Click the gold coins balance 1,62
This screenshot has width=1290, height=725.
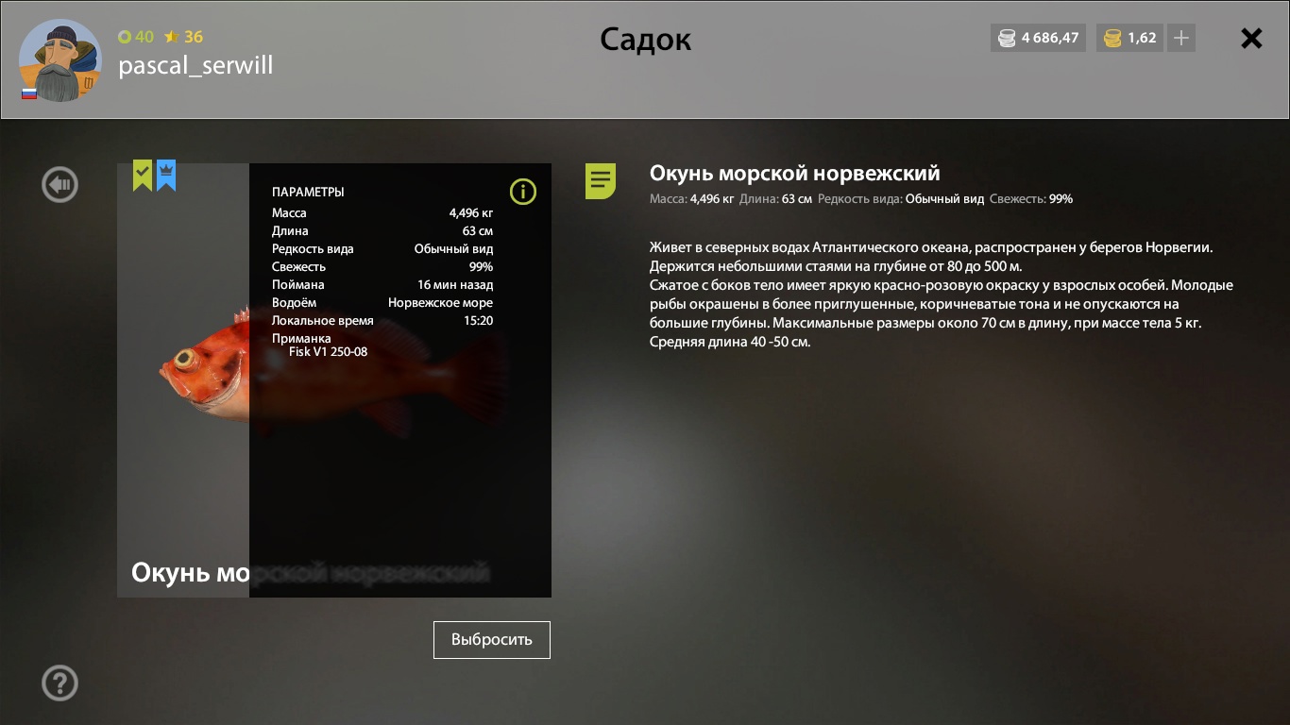(1129, 39)
